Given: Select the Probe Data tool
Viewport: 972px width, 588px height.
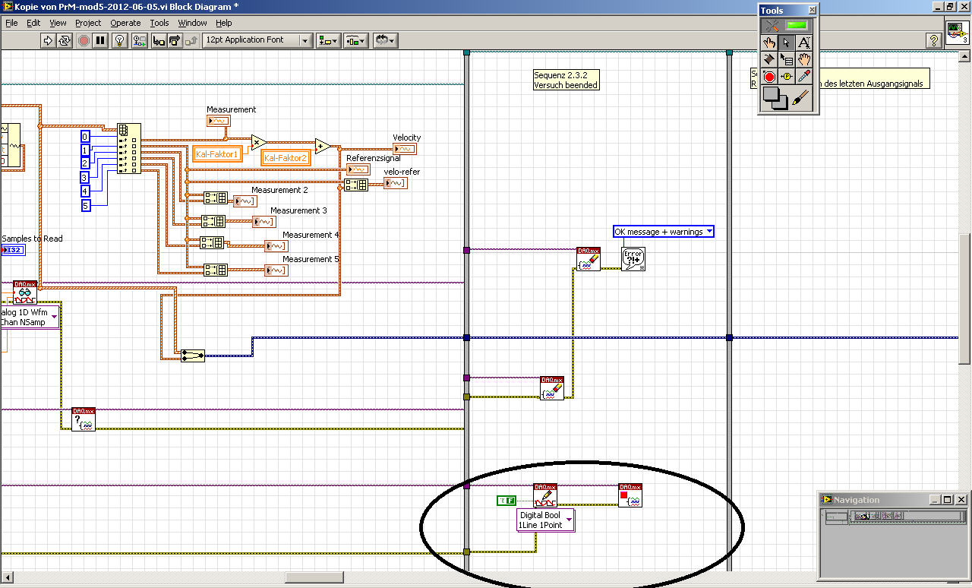Looking at the screenshot, I should coord(787,76).
